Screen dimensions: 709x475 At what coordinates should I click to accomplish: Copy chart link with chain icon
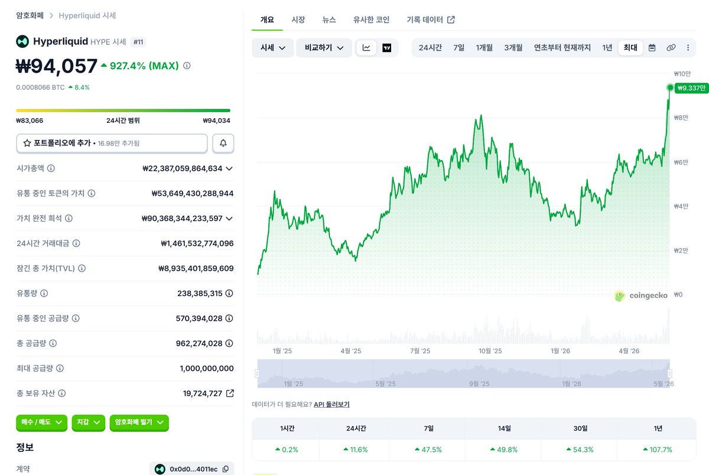pyautogui.click(x=671, y=48)
